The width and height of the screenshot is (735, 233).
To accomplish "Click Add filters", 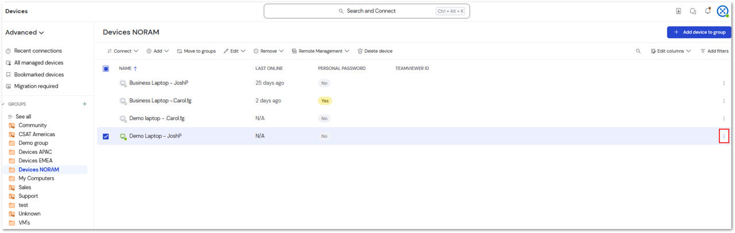I will pyautogui.click(x=714, y=51).
